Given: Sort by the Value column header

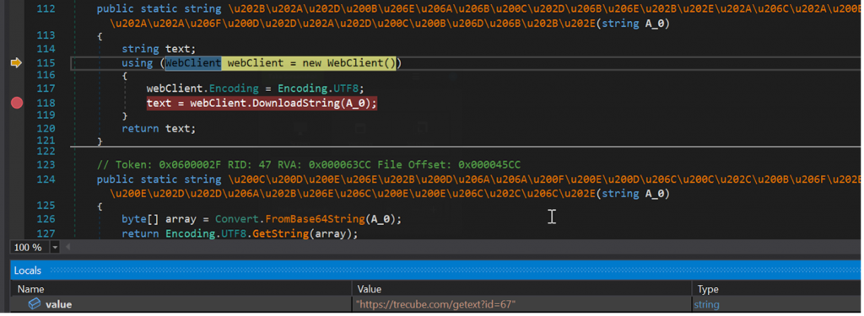Looking at the screenshot, I should coord(521,289).
